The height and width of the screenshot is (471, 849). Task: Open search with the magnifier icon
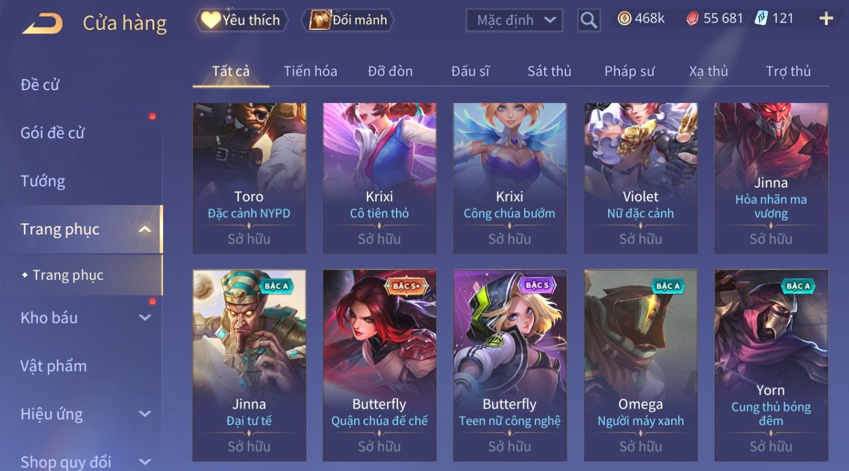(x=589, y=20)
